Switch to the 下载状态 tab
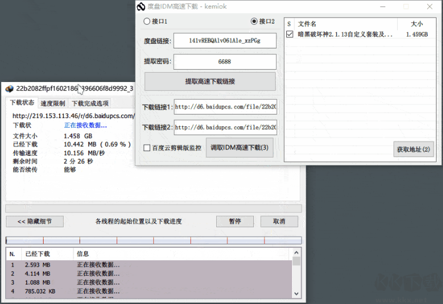Screen dimensions: 443x304 (x=22, y=103)
